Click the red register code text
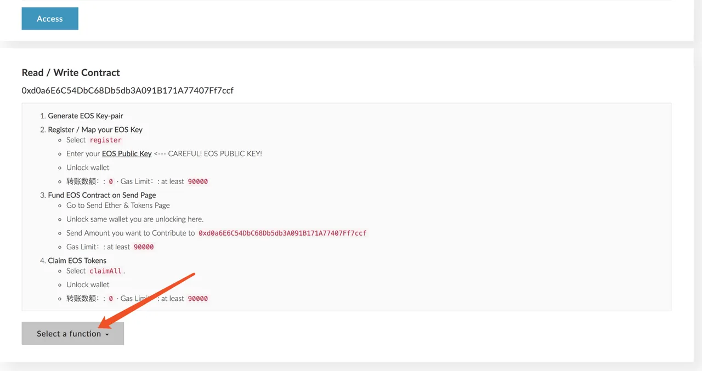The height and width of the screenshot is (371, 702). [106, 140]
